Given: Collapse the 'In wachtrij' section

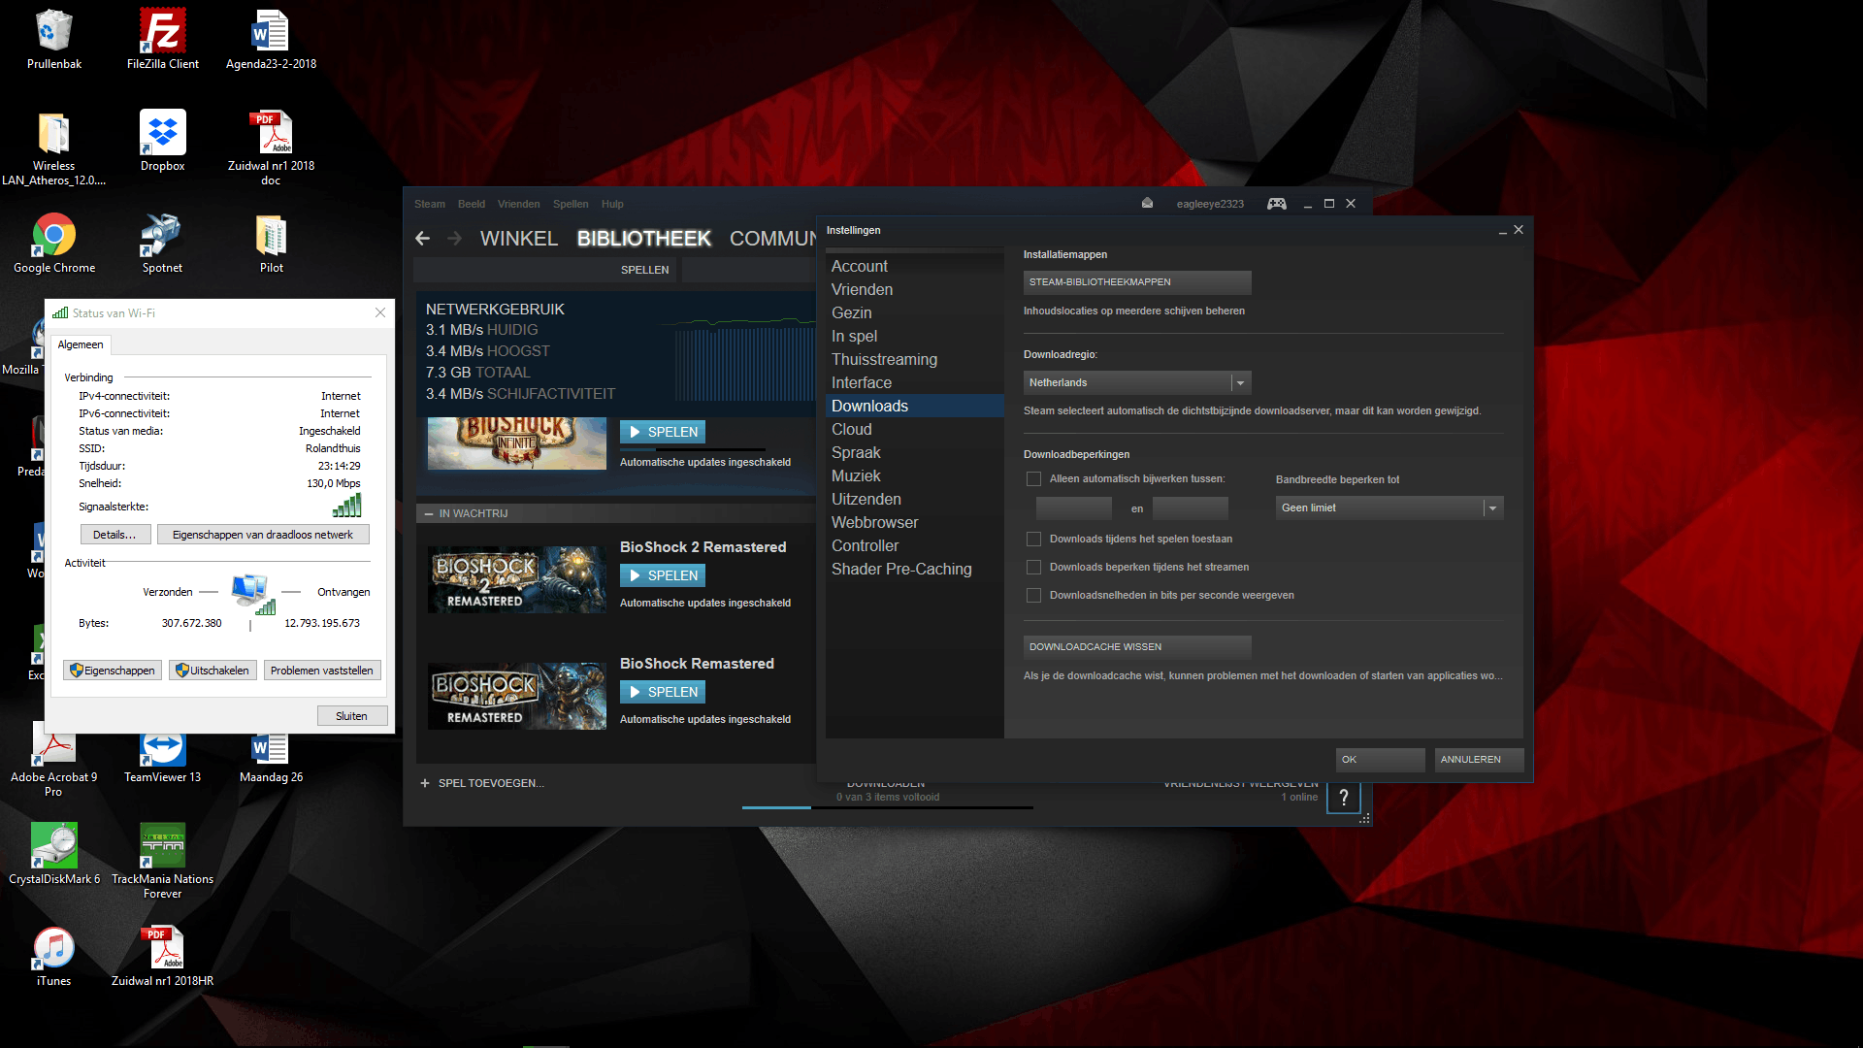Looking at the screenshot, I should tap(429, 513).
